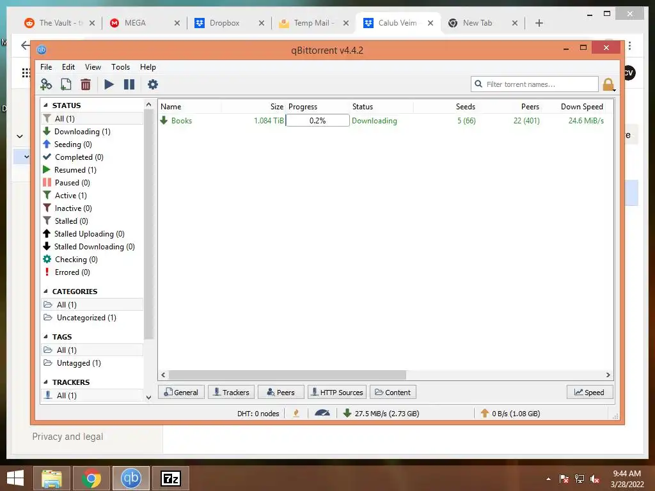Open the General tab

(181, 393)
